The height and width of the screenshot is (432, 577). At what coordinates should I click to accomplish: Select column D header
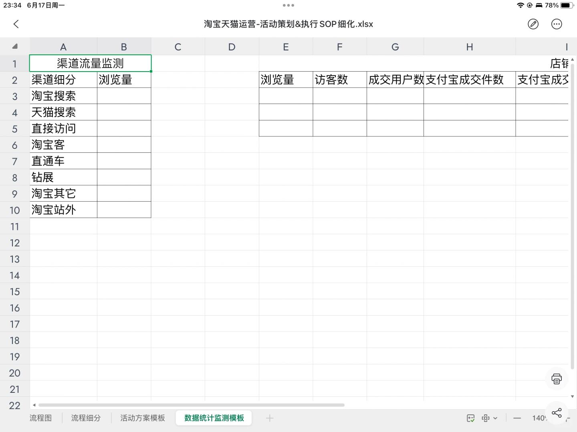point(232,47)
